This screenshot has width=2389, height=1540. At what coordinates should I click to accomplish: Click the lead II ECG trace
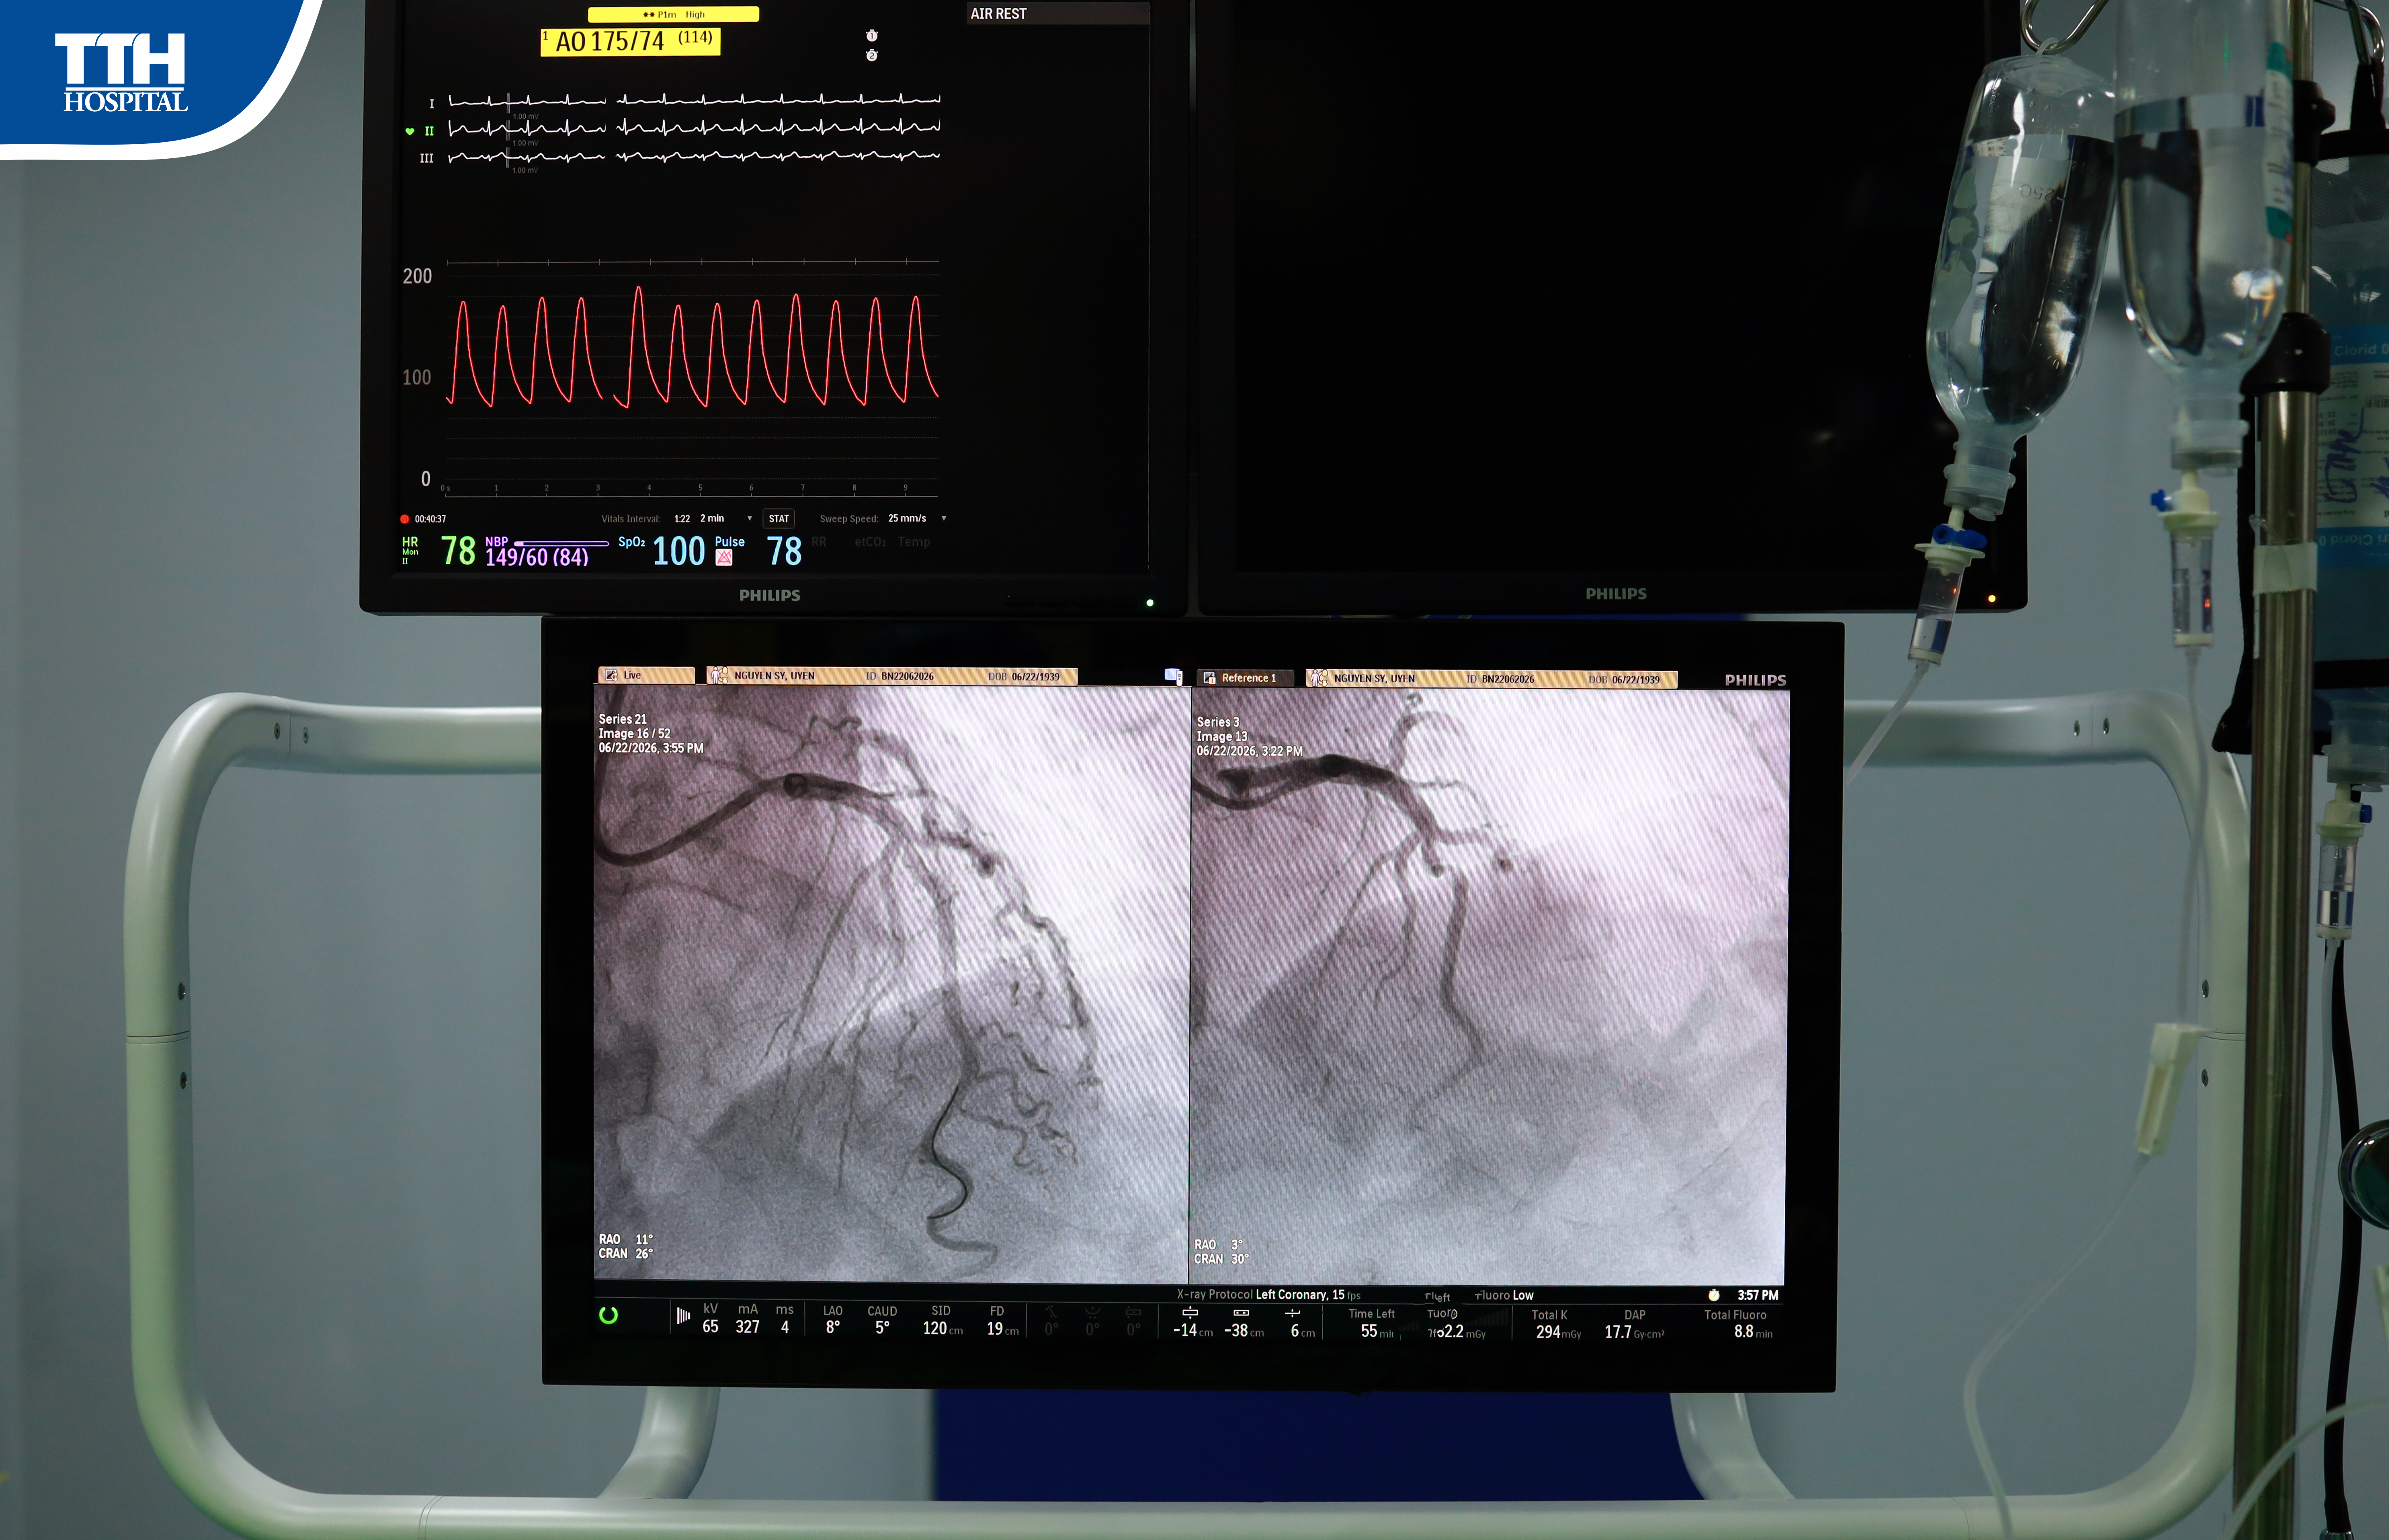[x=694, y=128]
